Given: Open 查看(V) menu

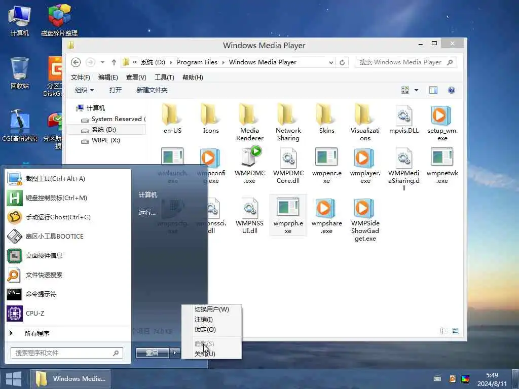Looking at the screenshot, I should coord(136,77).
